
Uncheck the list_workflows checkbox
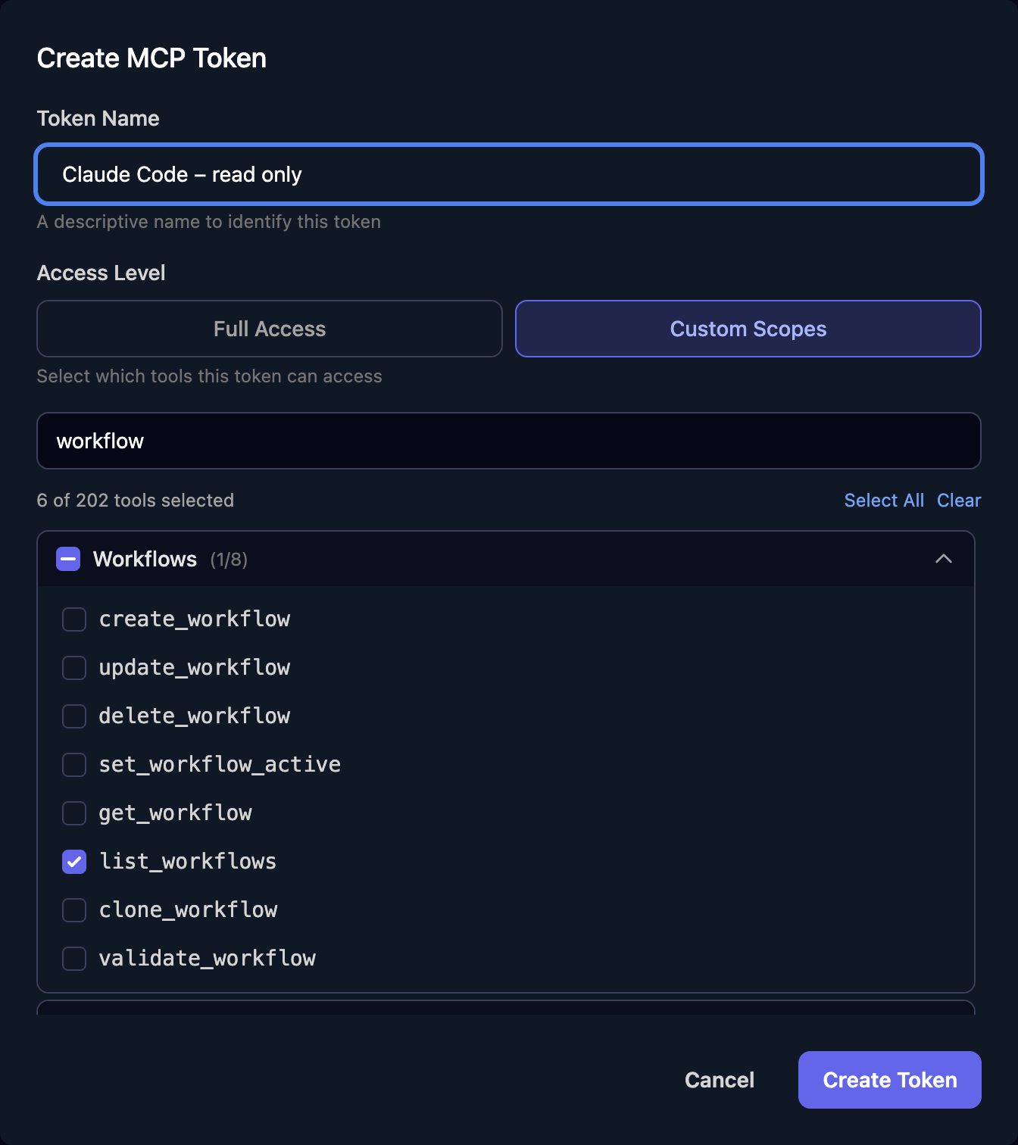(74, 862)
